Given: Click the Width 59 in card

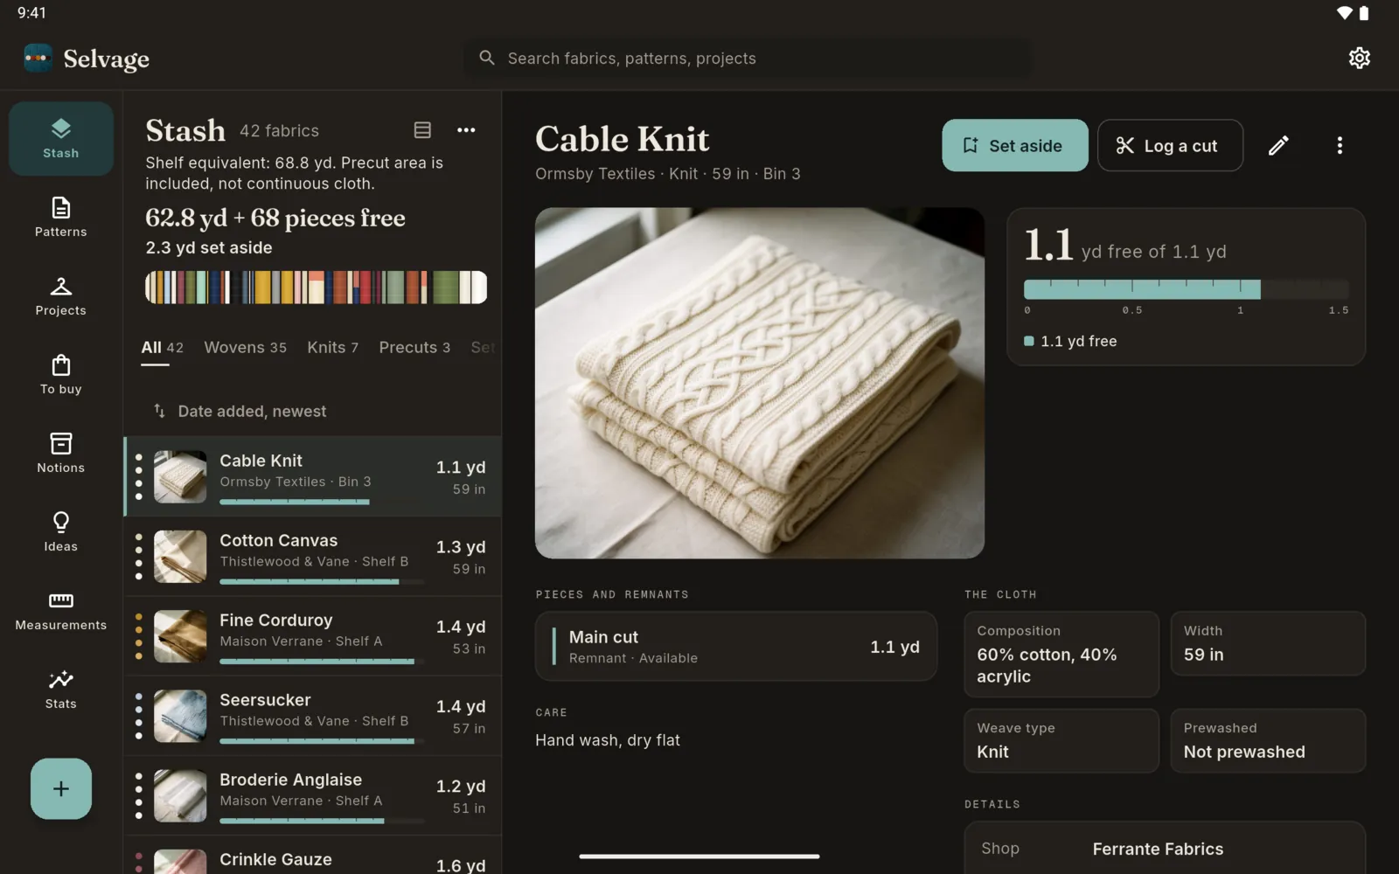Looking at the screenshot, I should click(x=1268, y=643).
